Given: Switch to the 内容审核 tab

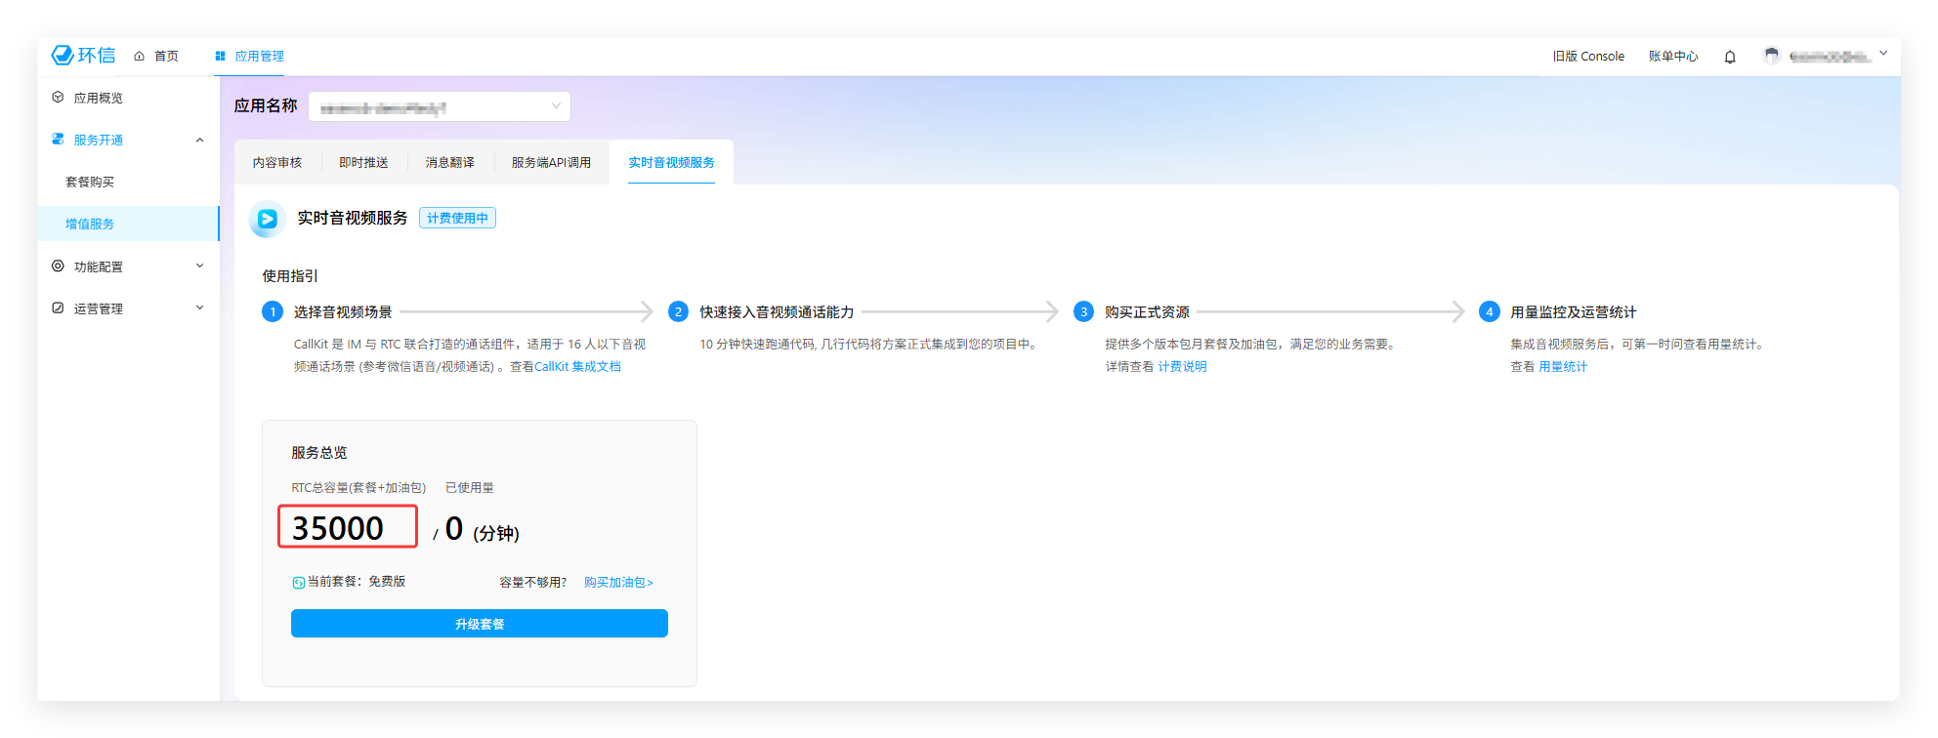Looking at the screenshot, I should [277, 163].
